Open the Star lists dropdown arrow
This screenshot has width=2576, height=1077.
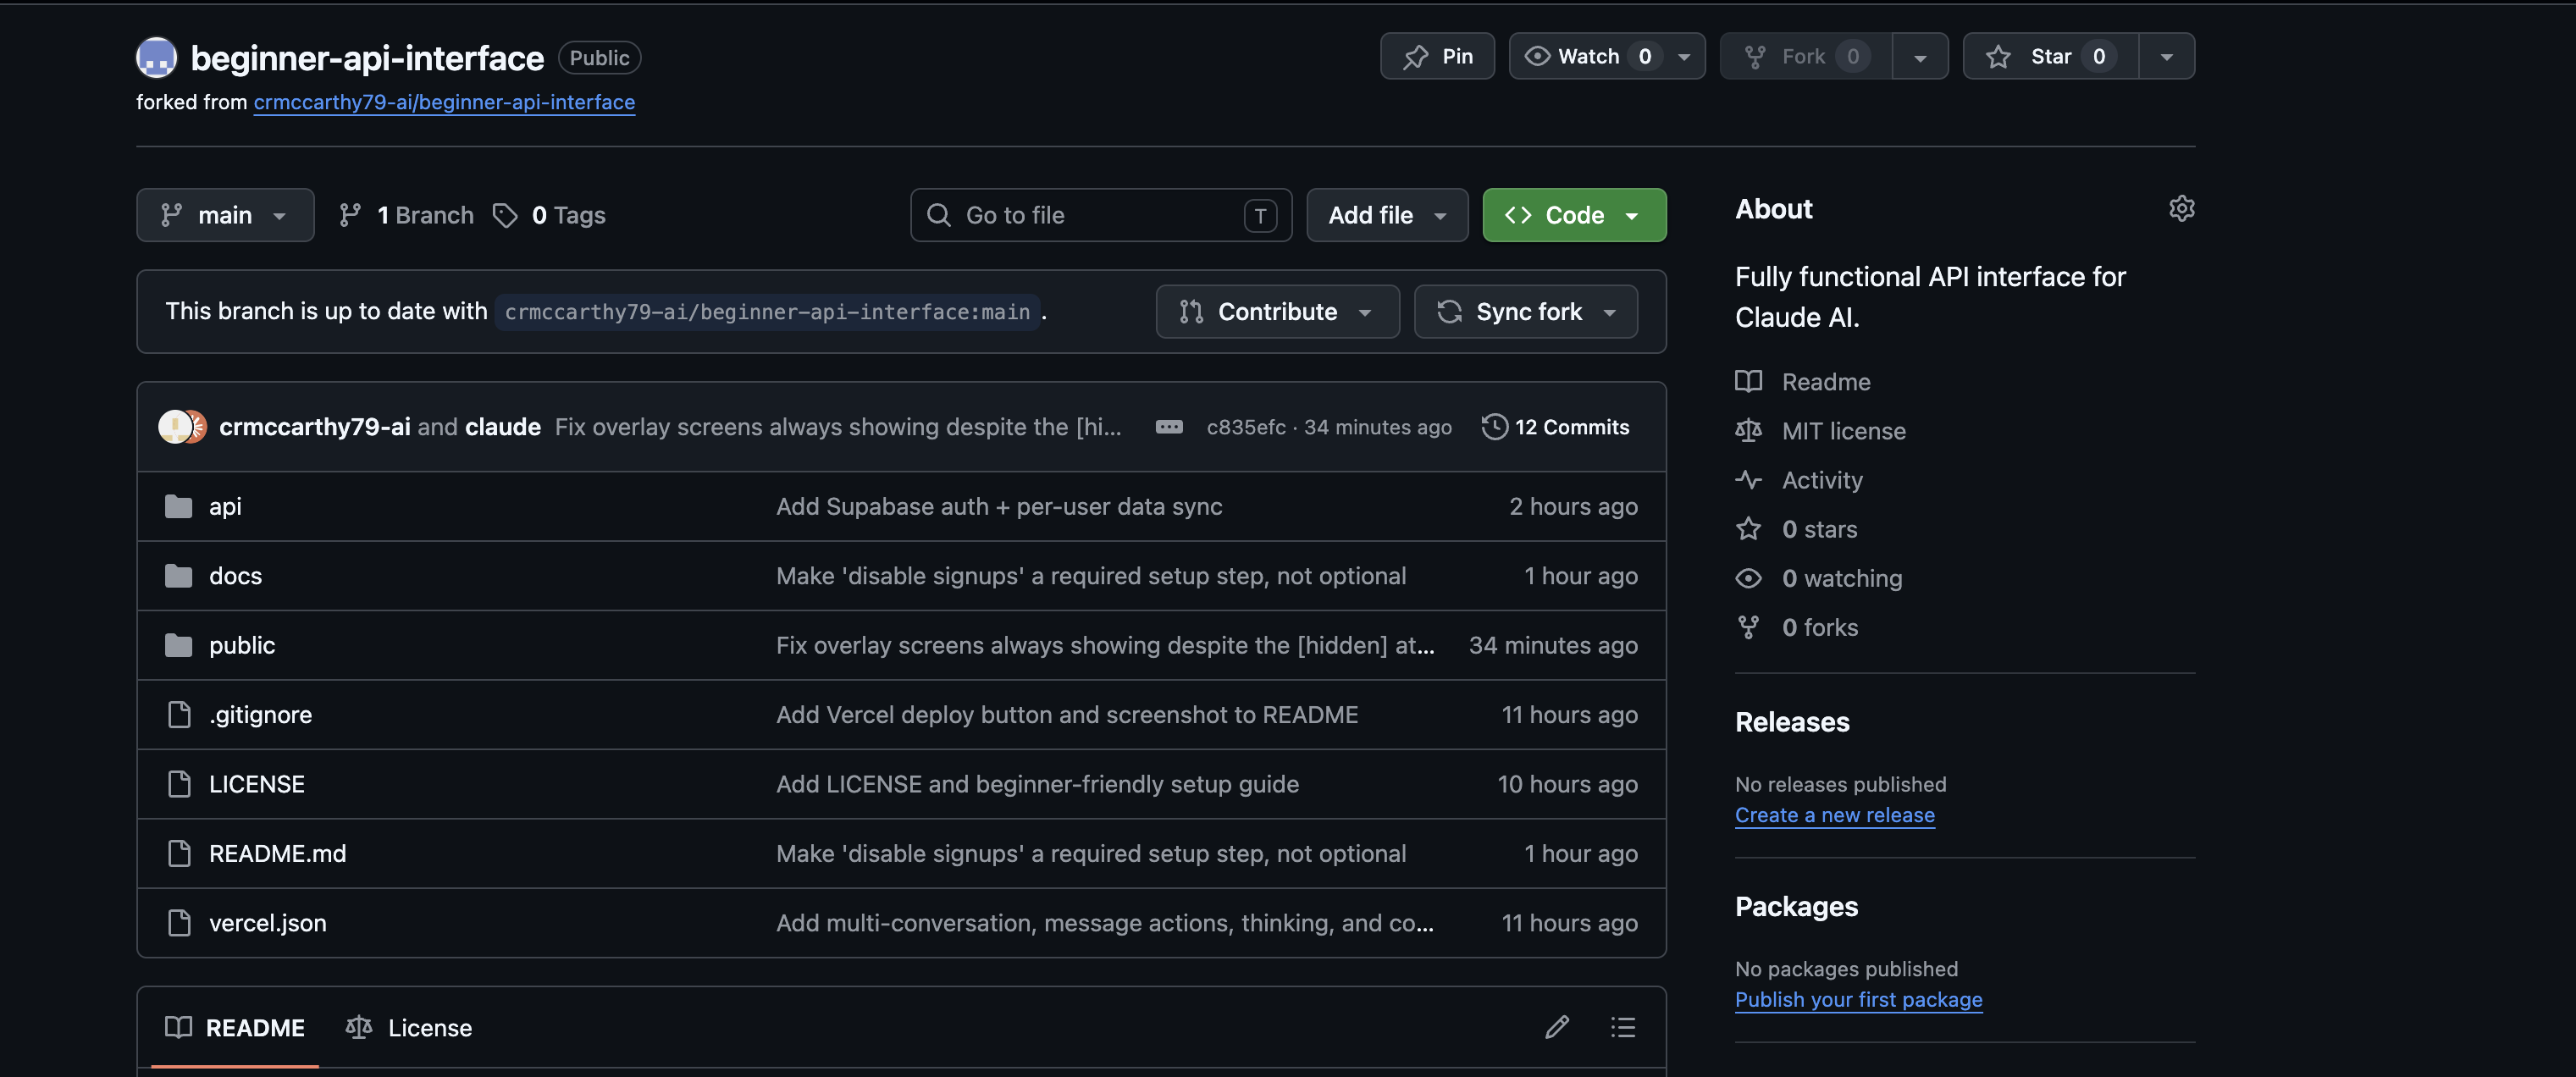pyautogui.click(x=2166, y=57)
